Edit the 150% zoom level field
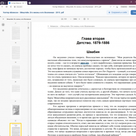Screen dimensions: 136x136 [x=75, y=19]
